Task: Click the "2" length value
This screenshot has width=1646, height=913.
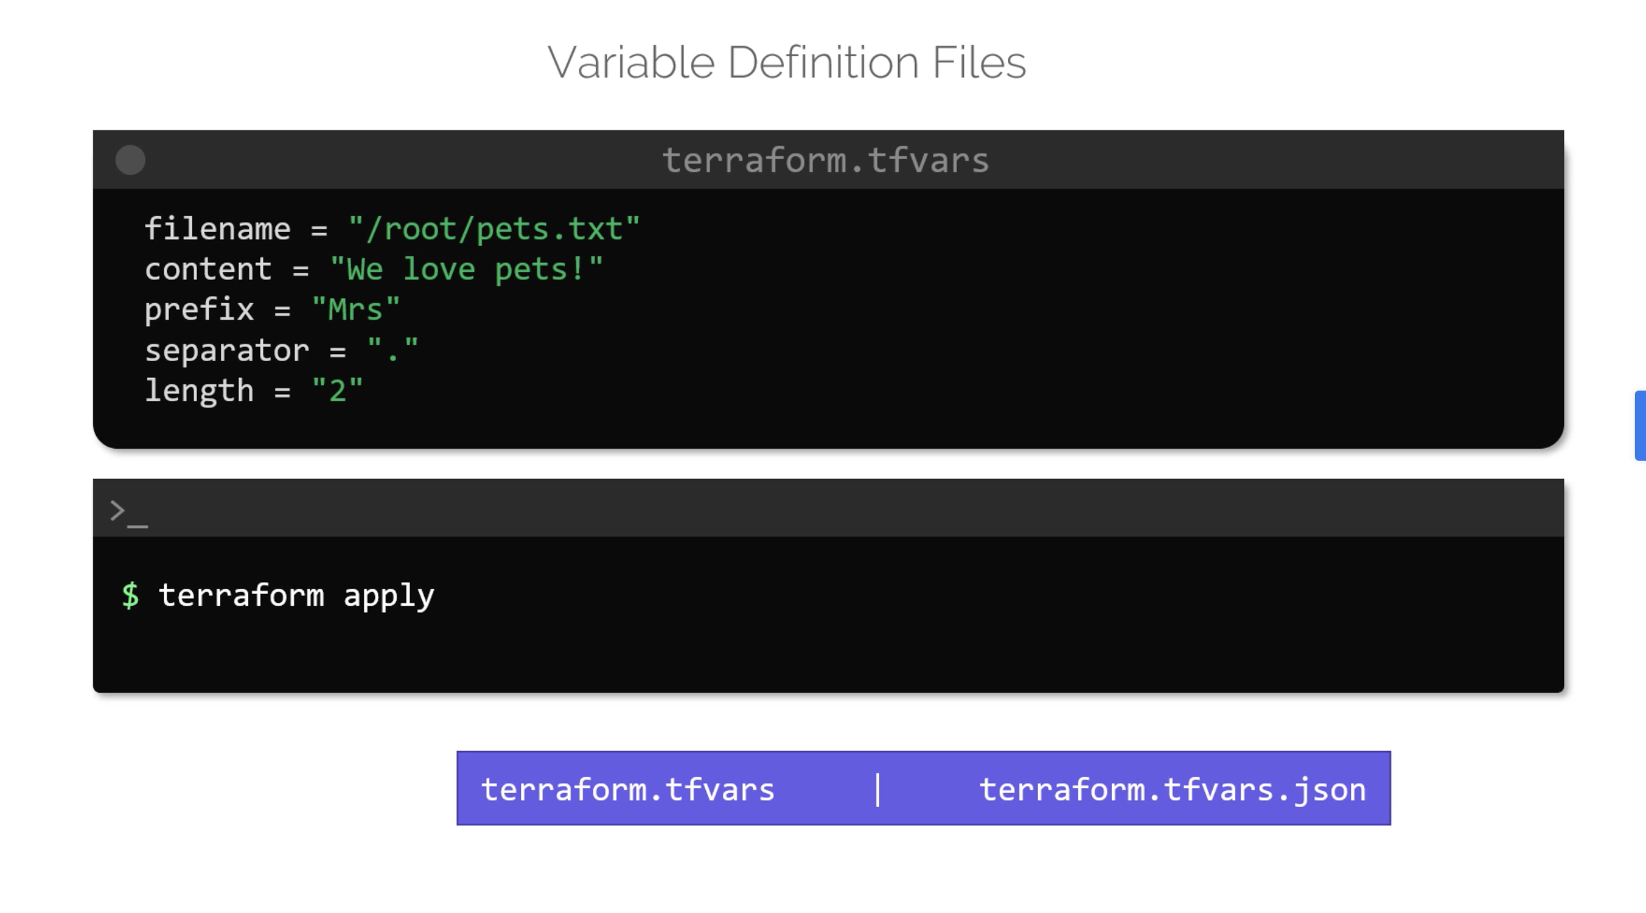Action: pyautogui.click(x=337, y=391)
